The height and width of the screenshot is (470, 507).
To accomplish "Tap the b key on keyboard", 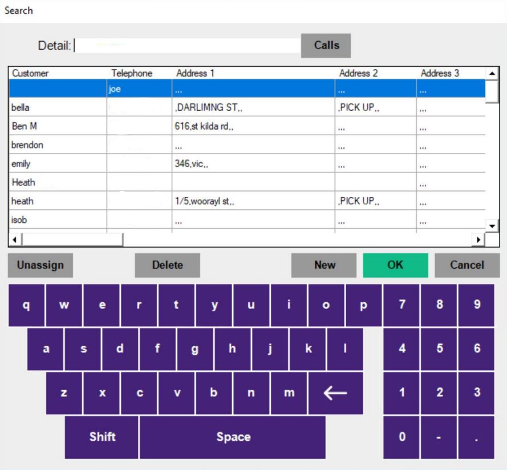I will pyautogui.click(x=214, y=393).
